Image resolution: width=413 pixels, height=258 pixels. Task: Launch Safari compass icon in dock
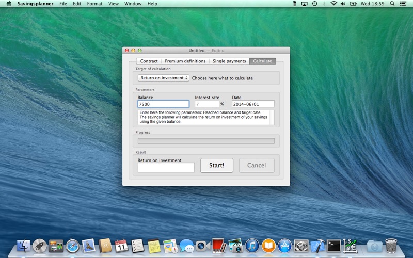(x=72, y=246)
